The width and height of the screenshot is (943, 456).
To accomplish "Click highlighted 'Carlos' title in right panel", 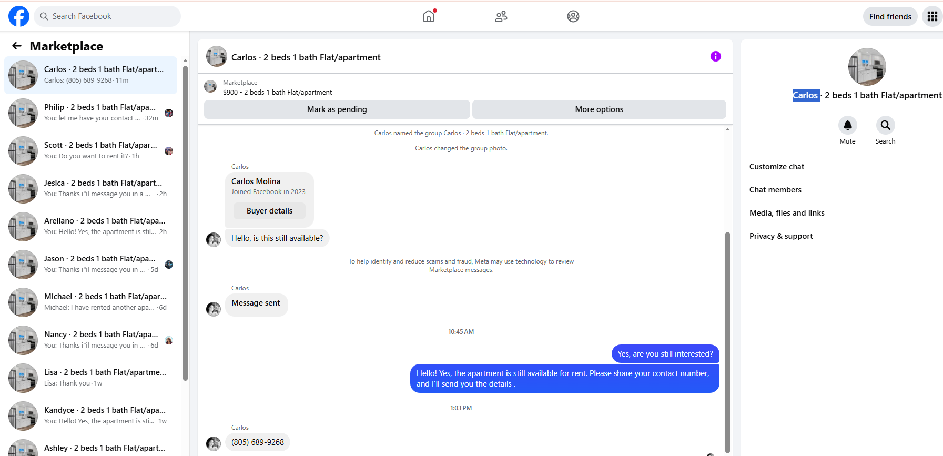I will tap(806, 95).
